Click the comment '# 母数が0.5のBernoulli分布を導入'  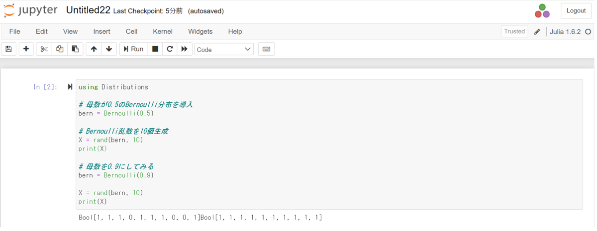coord(136,104)
